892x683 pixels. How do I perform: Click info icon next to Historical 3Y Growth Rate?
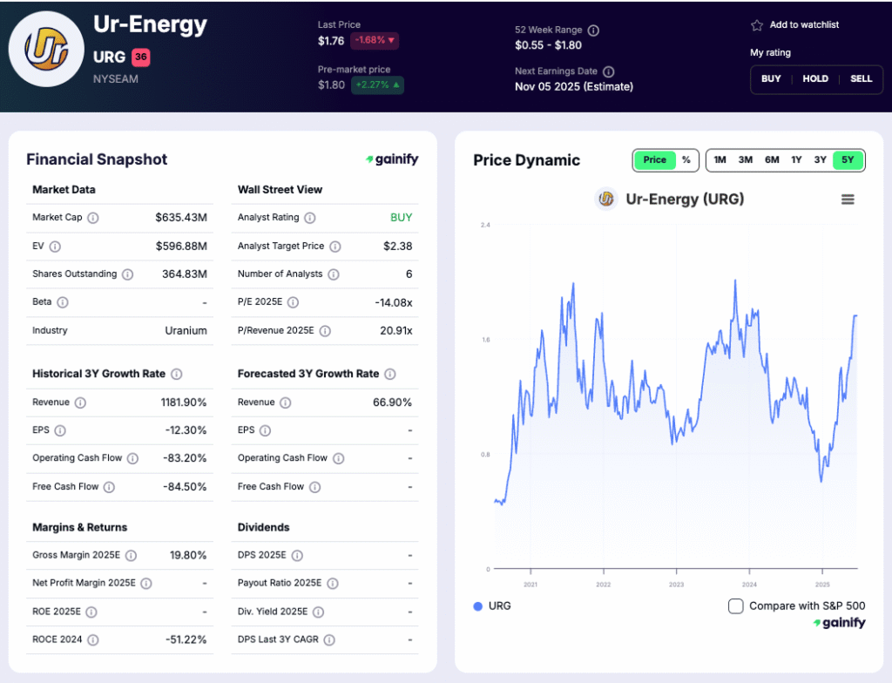point(177,374)
